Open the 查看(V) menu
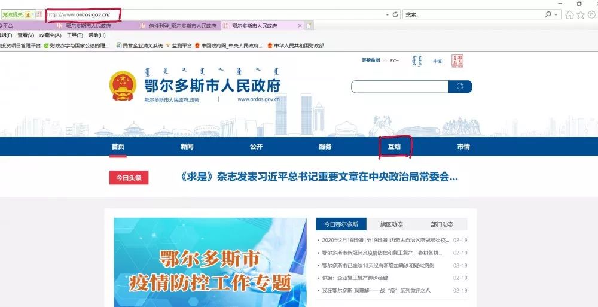This screenshot has height=307, width=598. coord(26,35)
